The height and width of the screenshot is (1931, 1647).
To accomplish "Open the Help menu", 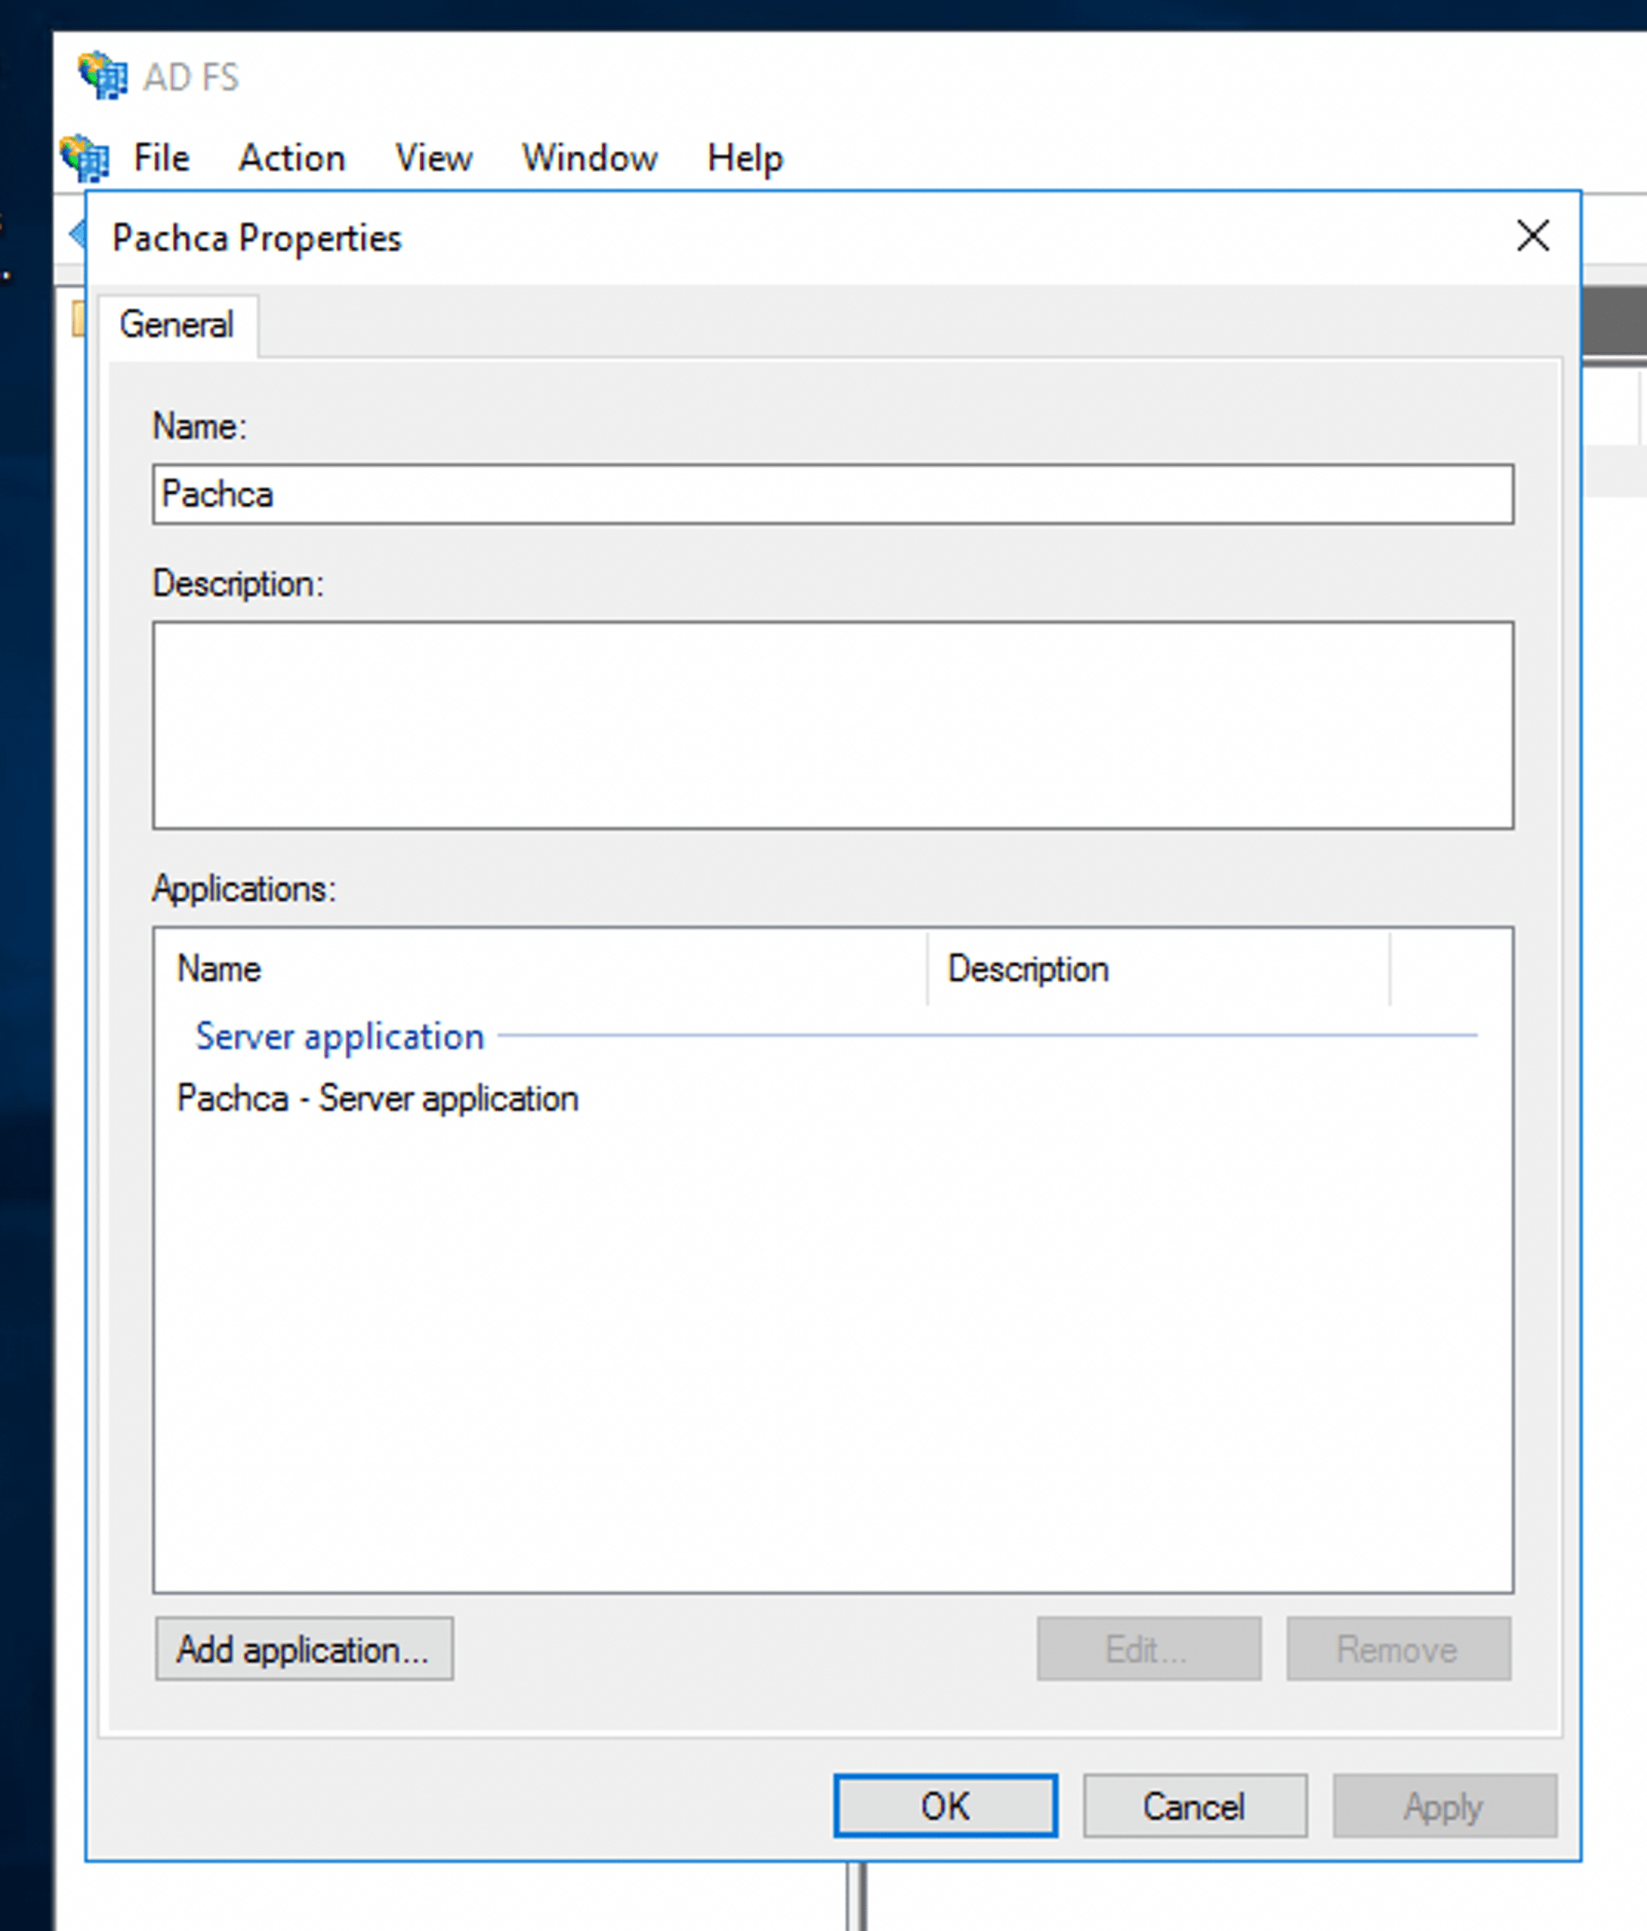I will (744, 157).
